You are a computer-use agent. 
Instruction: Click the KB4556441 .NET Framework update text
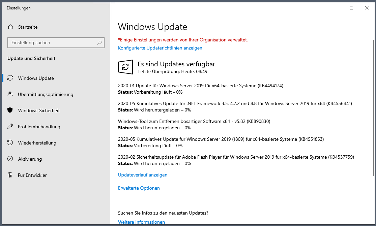pyautogui.click(x=235, y=103)
